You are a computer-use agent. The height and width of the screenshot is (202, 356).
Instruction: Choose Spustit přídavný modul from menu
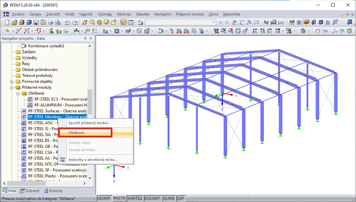(96, 123)
